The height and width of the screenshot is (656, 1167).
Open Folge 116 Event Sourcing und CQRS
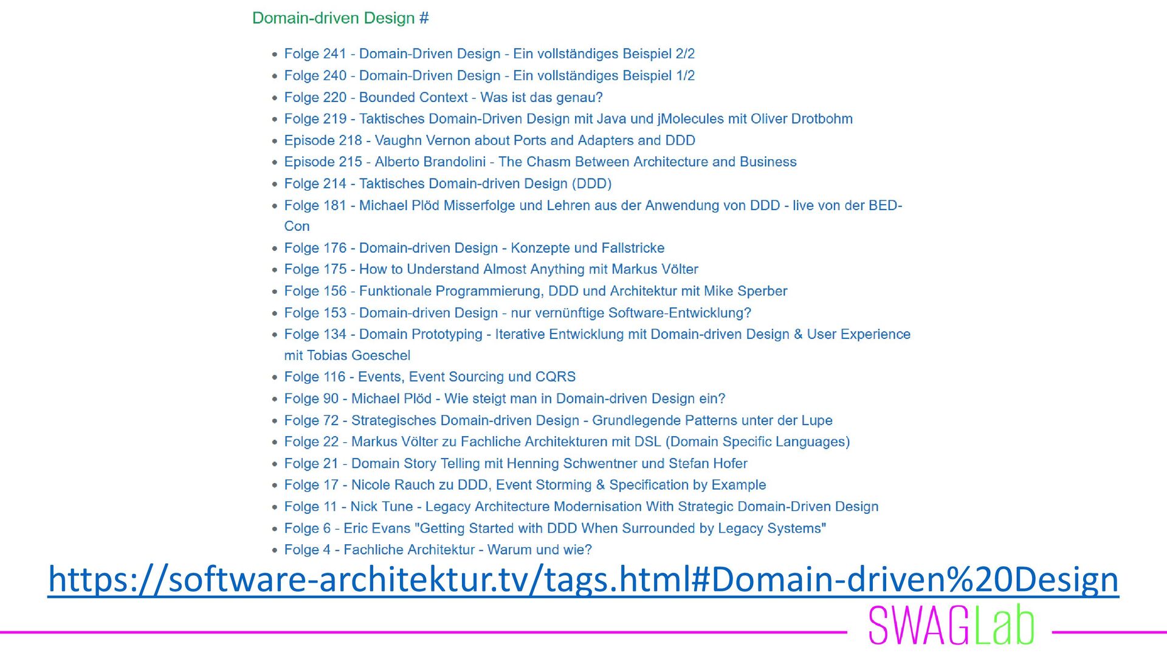point(430,377)
